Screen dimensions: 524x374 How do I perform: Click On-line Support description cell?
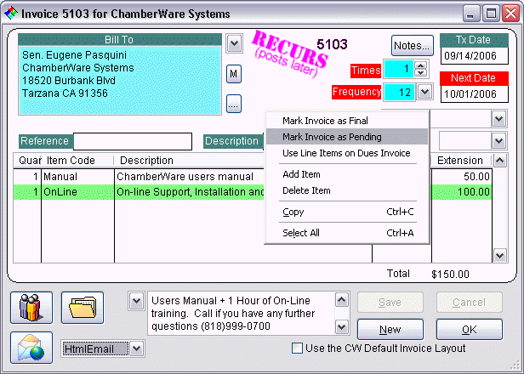190,192
